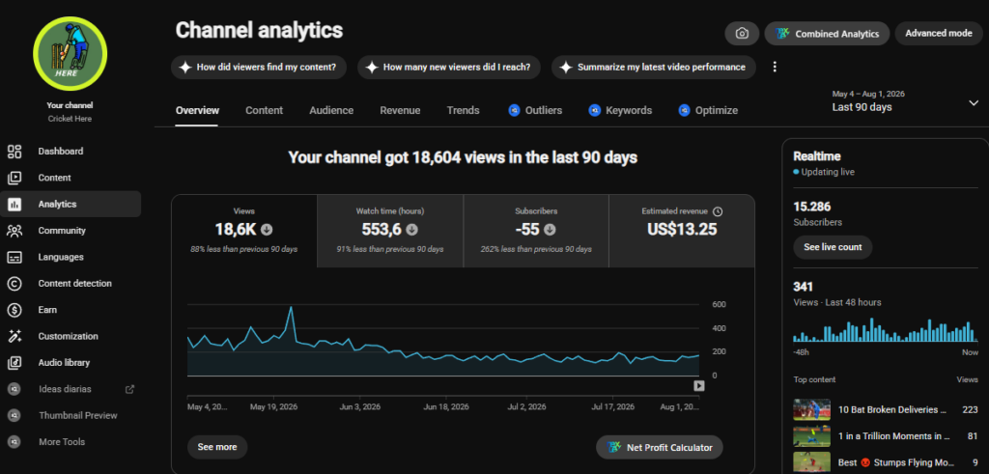Click the 341 views last 48 hours value

tap(803, 287)
